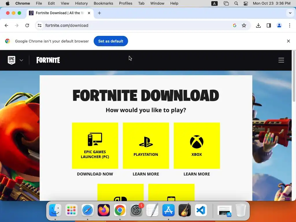Open Visual Studio Code from the Dock

pos(201,210)
